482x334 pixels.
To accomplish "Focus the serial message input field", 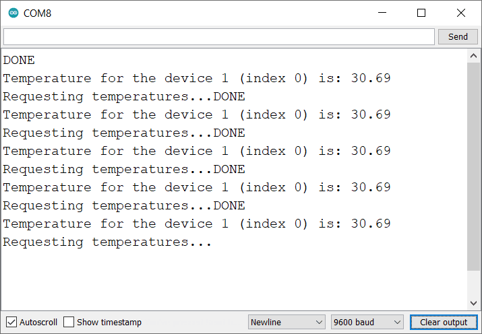I will pyautogui.click(x=218, y=36).
